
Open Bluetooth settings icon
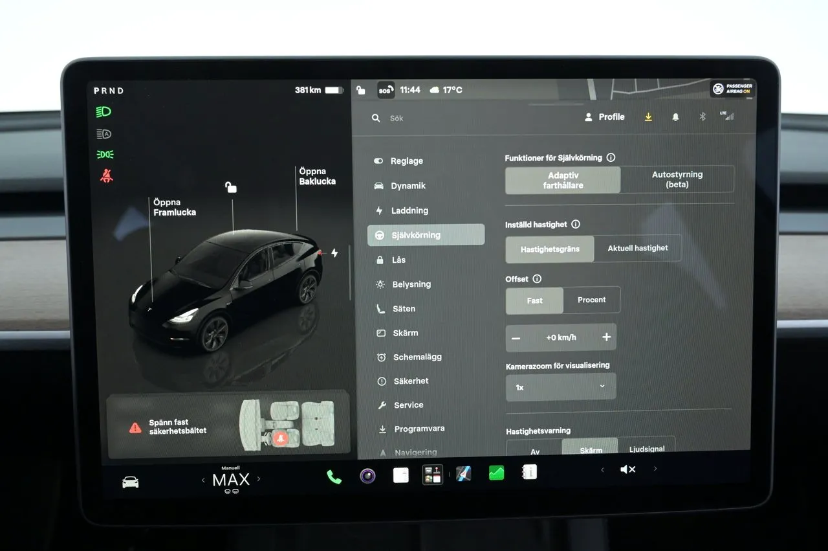coord(702,117)
